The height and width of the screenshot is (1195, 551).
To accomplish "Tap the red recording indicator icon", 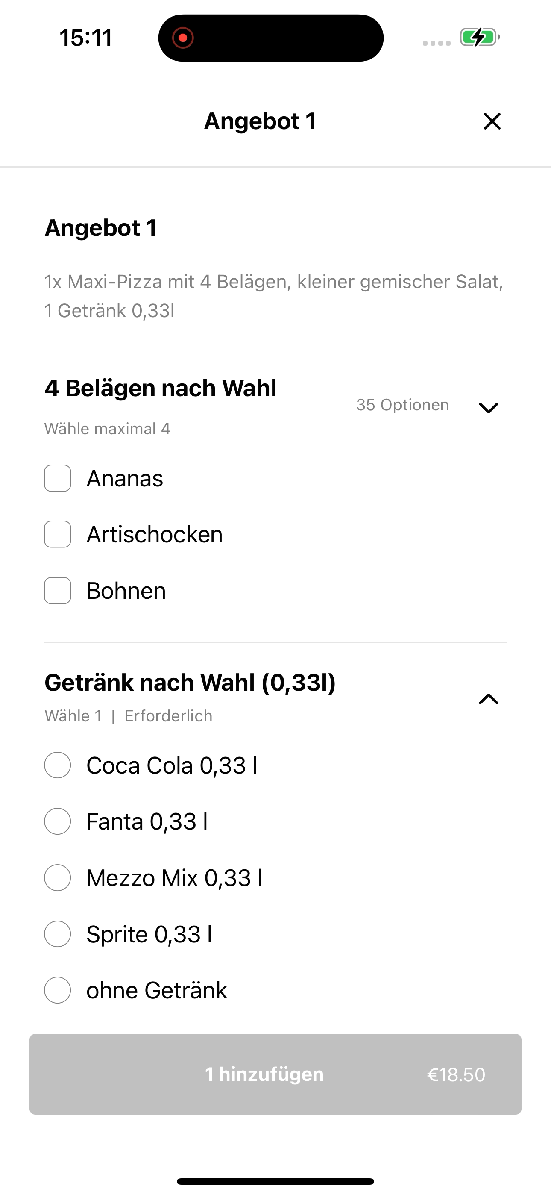I will click(x=183, y=38).
